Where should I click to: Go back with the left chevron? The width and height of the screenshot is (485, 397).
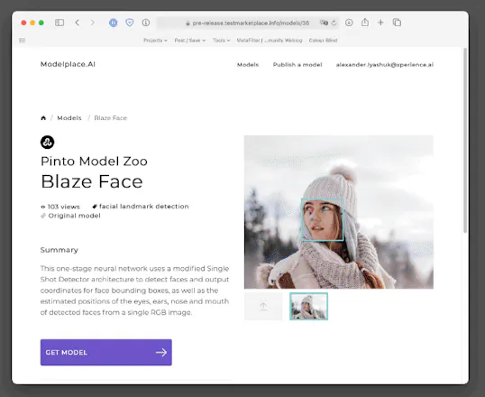tap(78, 23)
